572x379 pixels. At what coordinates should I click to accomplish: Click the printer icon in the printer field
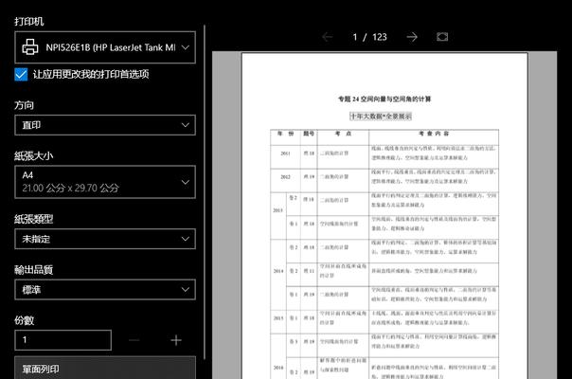[x=30, y=47]
